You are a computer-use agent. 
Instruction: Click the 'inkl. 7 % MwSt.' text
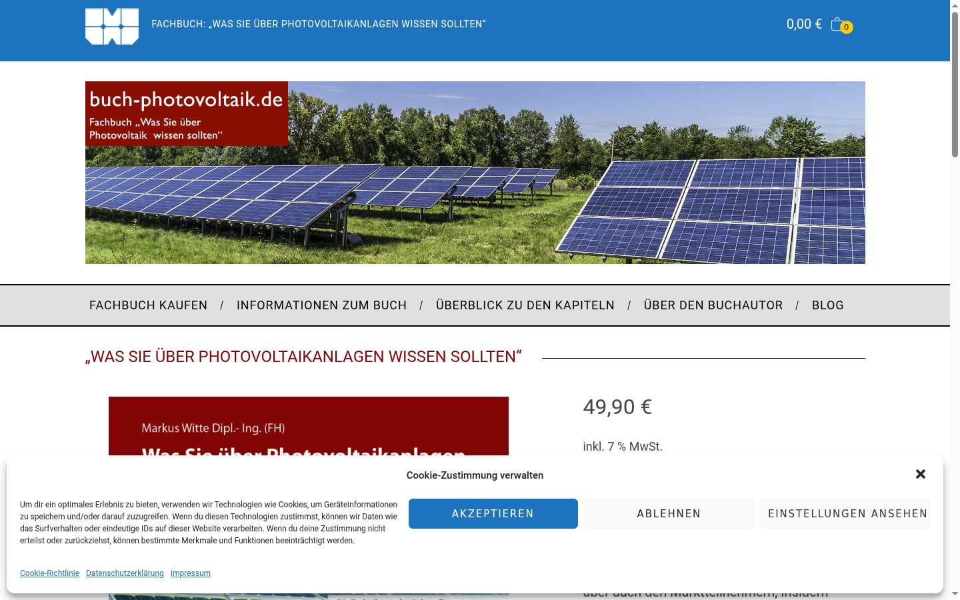(x=623, y=447)
